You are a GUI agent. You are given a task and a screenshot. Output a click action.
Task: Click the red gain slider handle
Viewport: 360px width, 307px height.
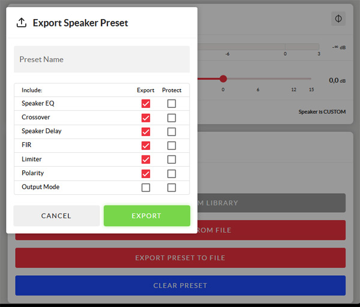(223, 79)
